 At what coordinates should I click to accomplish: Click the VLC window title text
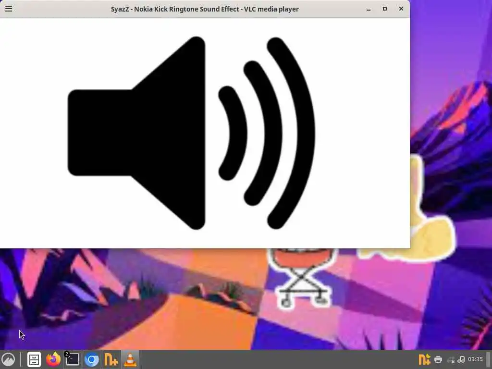205,9
